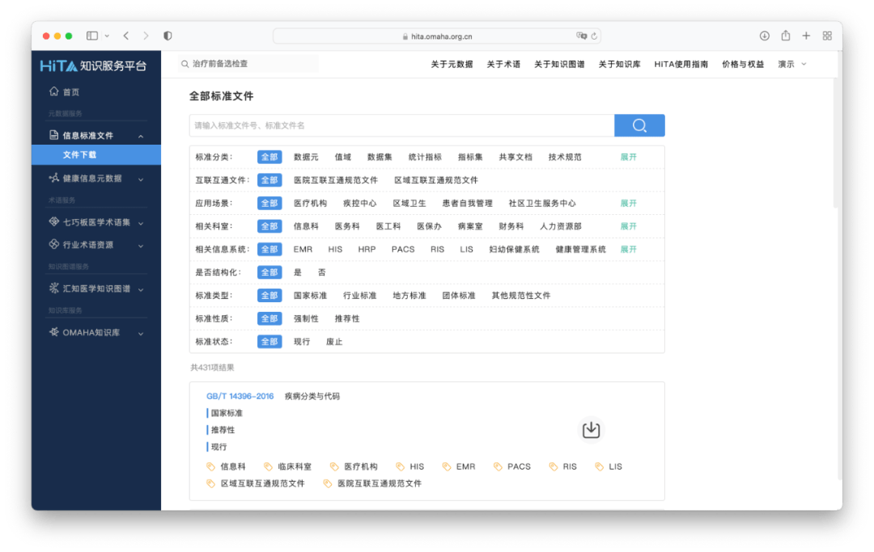
Task: Click the 全部 button for 应用场景
Action: 269,202
